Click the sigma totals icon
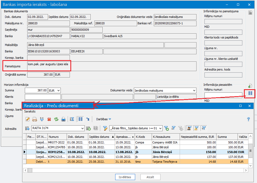The width and height of the screenshot is (257, 183). tap(72, 119)
